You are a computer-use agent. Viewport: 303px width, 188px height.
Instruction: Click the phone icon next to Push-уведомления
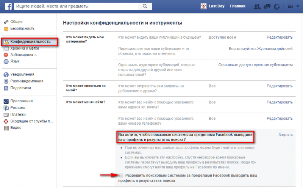(6, 81)
